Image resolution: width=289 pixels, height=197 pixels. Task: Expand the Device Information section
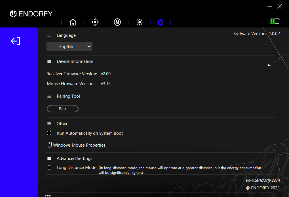click(x=49, y=61)
